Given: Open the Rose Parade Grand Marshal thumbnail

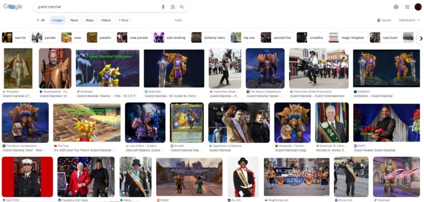Looking at the screenshot, I should [387, 123].
